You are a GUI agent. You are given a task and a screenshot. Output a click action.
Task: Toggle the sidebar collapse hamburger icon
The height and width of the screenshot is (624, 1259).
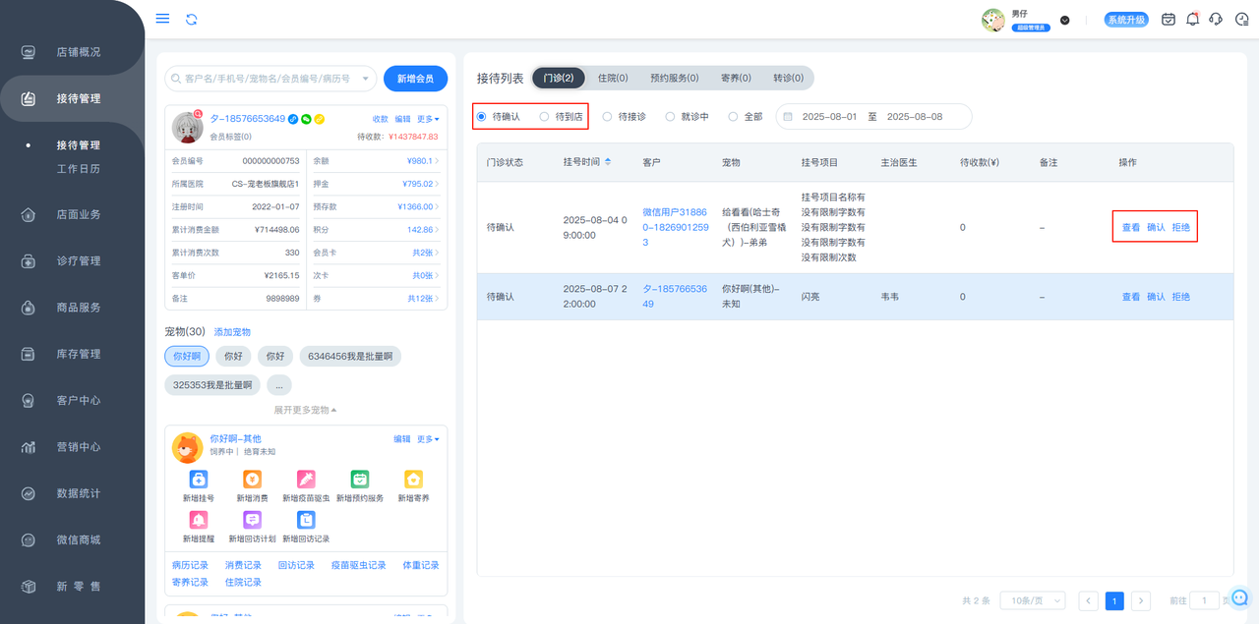(162, 19)
